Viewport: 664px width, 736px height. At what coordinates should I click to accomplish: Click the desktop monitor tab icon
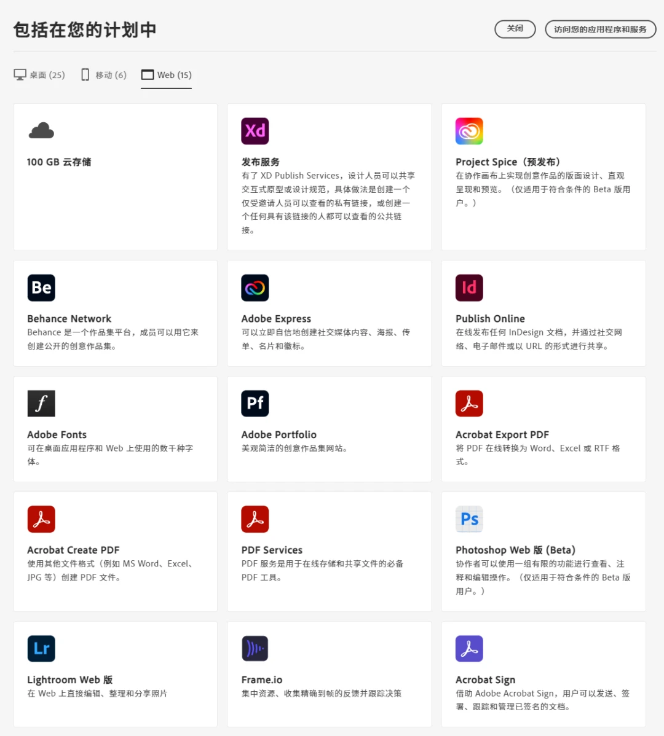click(x=20, y=74)
